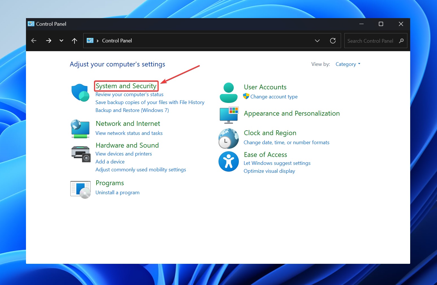
Task: Open the Programs category
Action: point(110,183)
